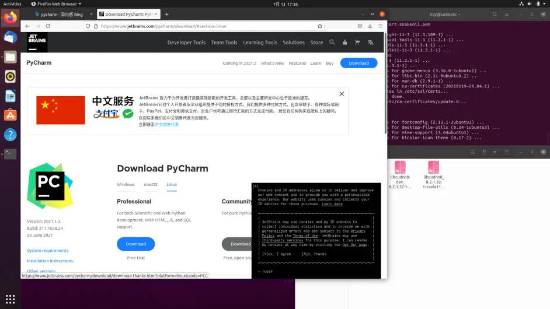Open the Firefox downloads panel
This screenshot has height=309, width=550.
[370, 26]
